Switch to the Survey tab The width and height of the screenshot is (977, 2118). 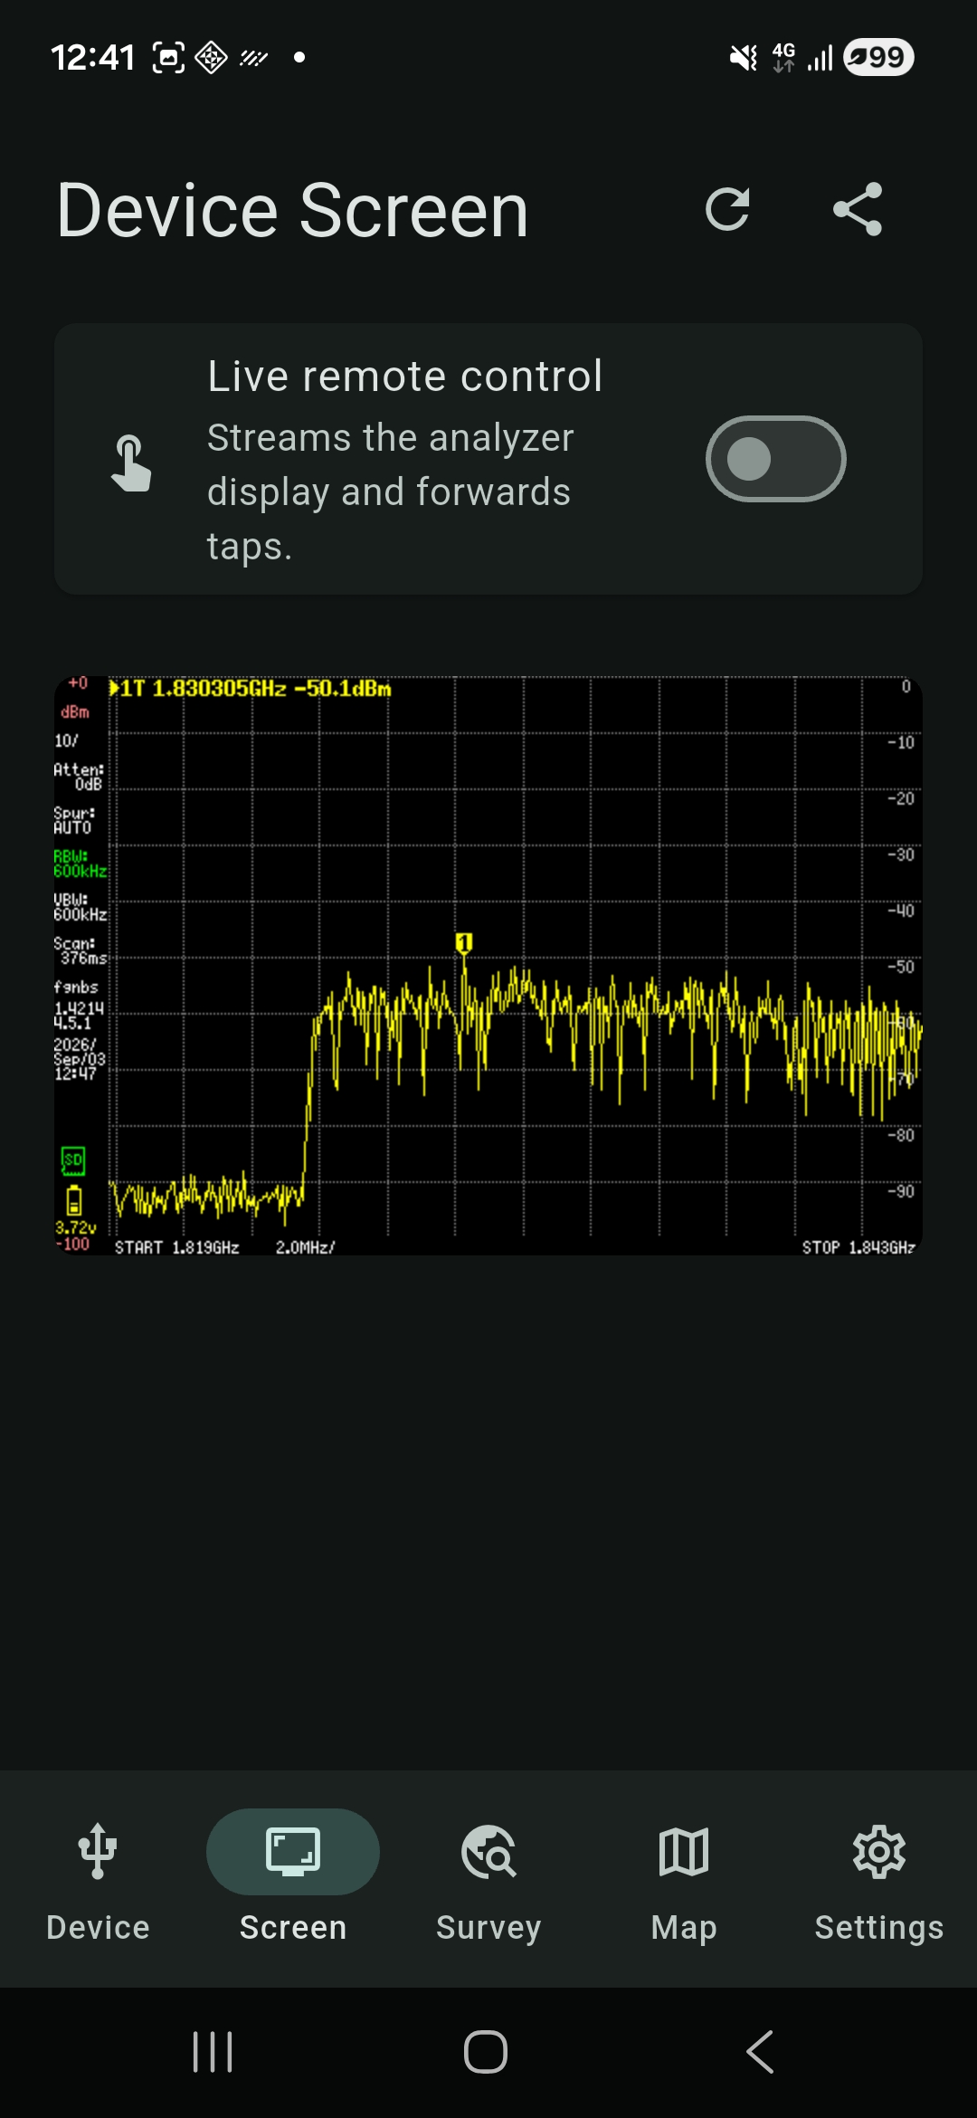[x=488, y=1877]
